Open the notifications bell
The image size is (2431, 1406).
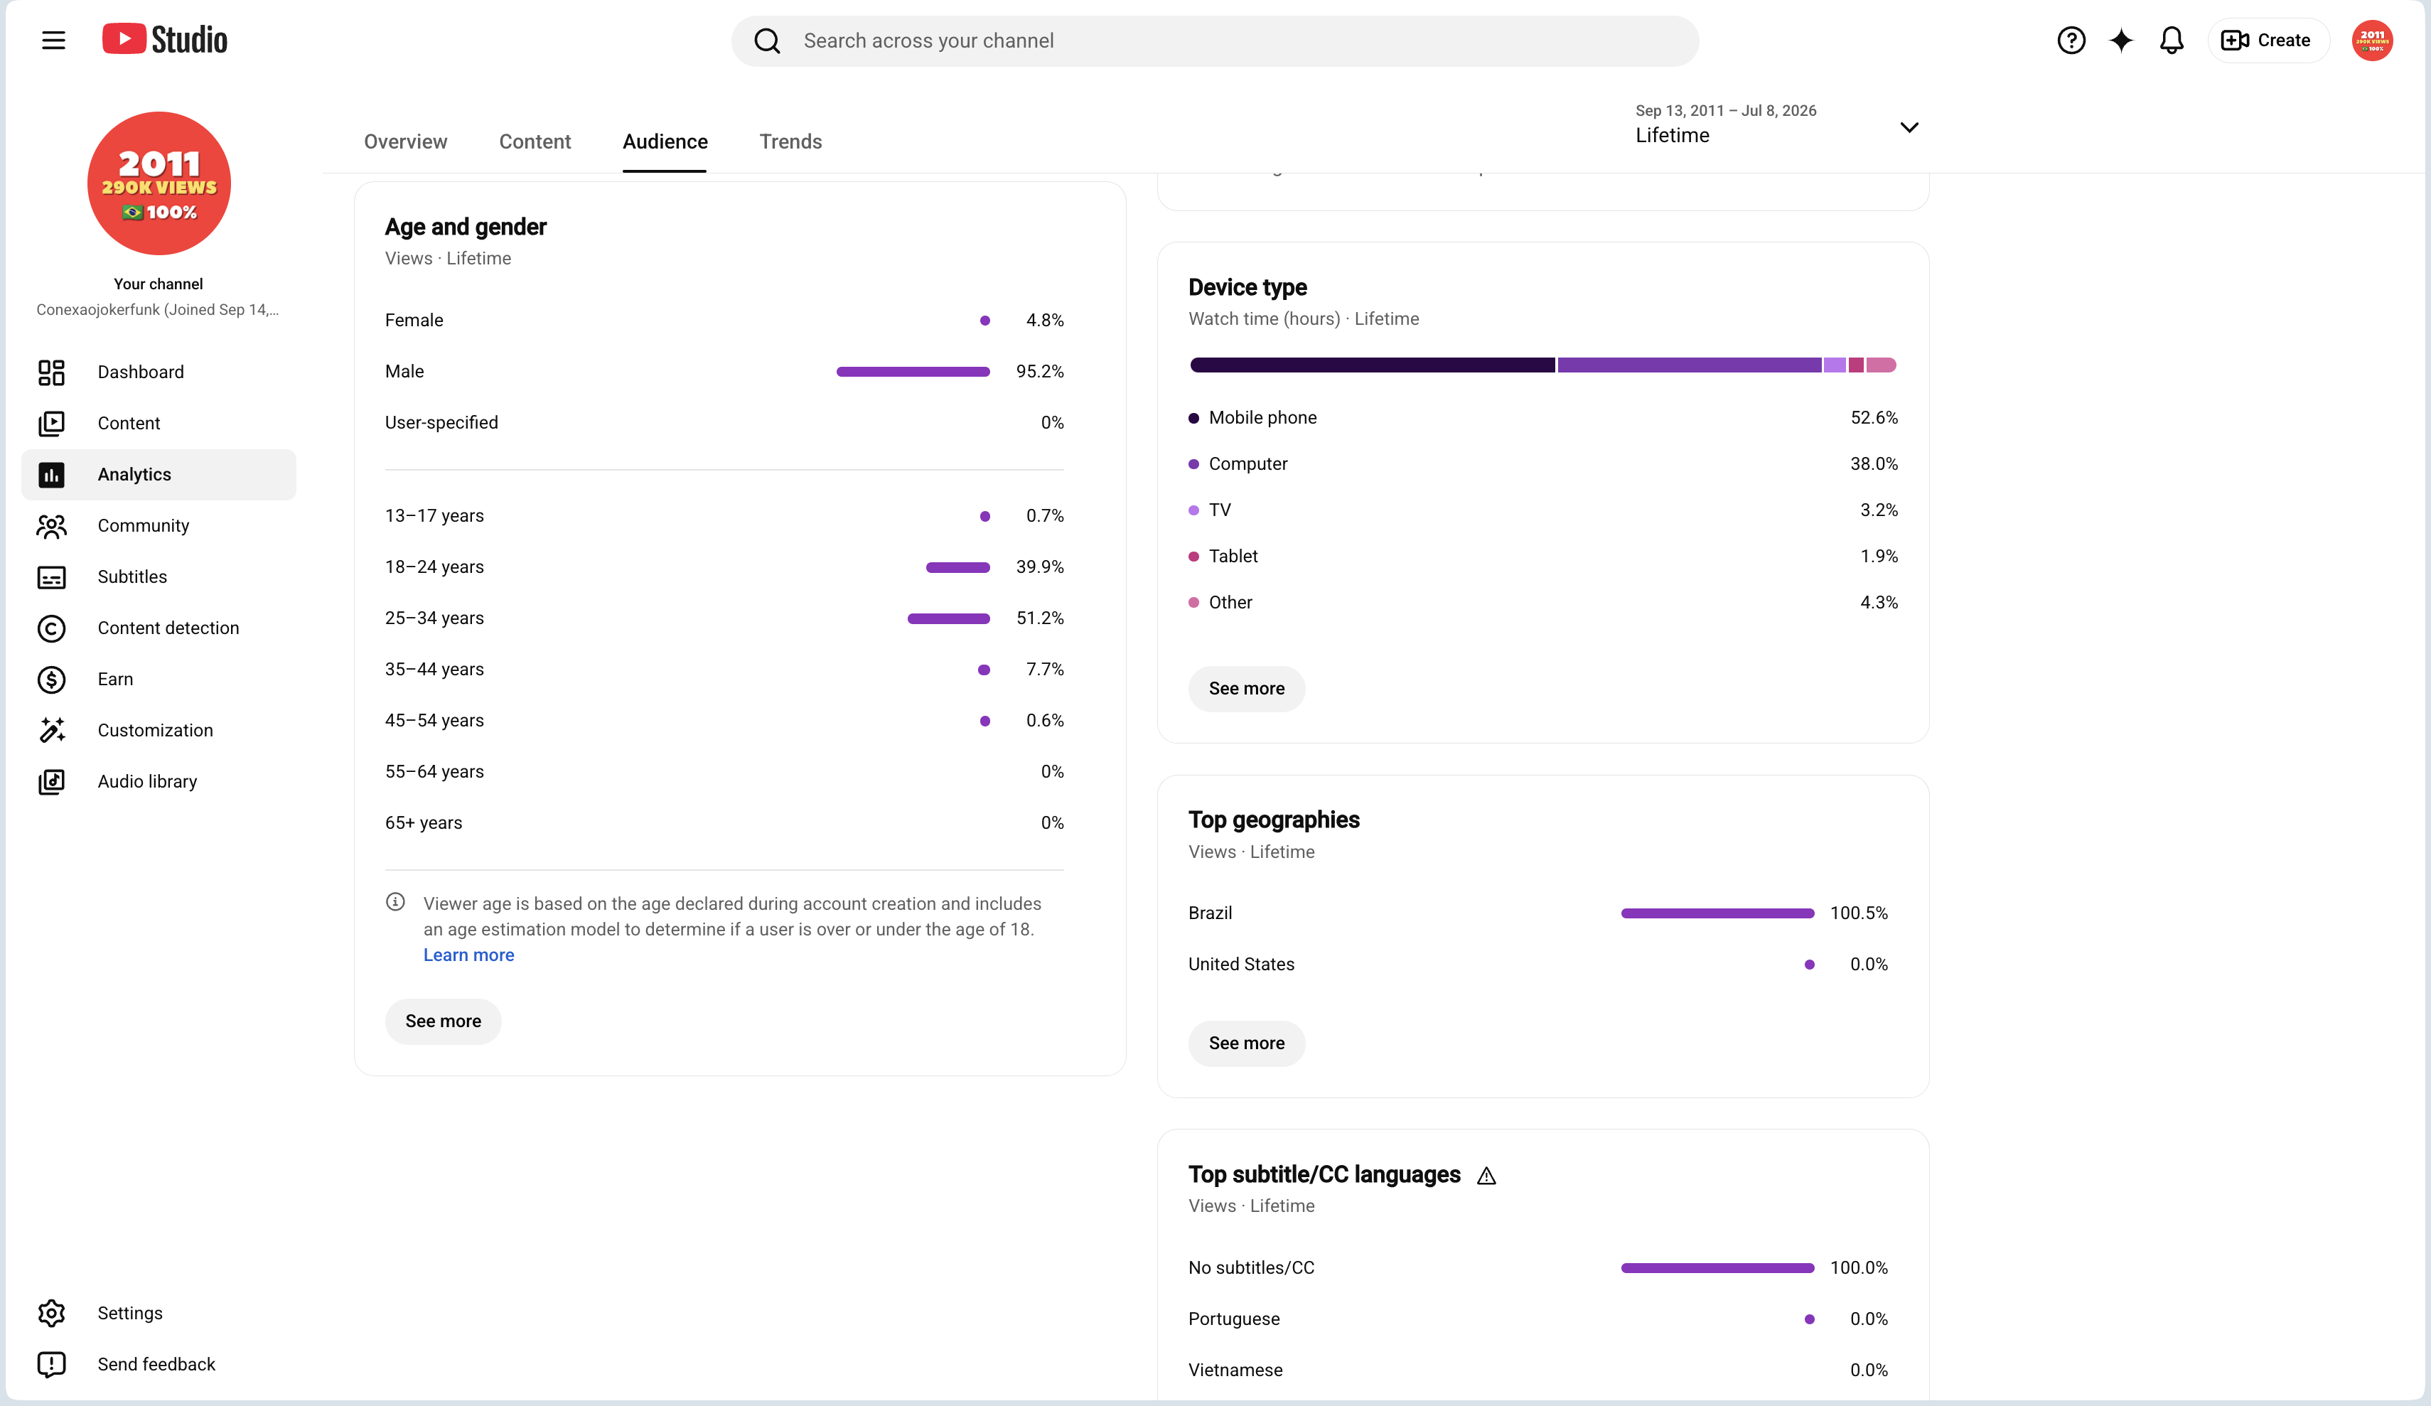2172,41
